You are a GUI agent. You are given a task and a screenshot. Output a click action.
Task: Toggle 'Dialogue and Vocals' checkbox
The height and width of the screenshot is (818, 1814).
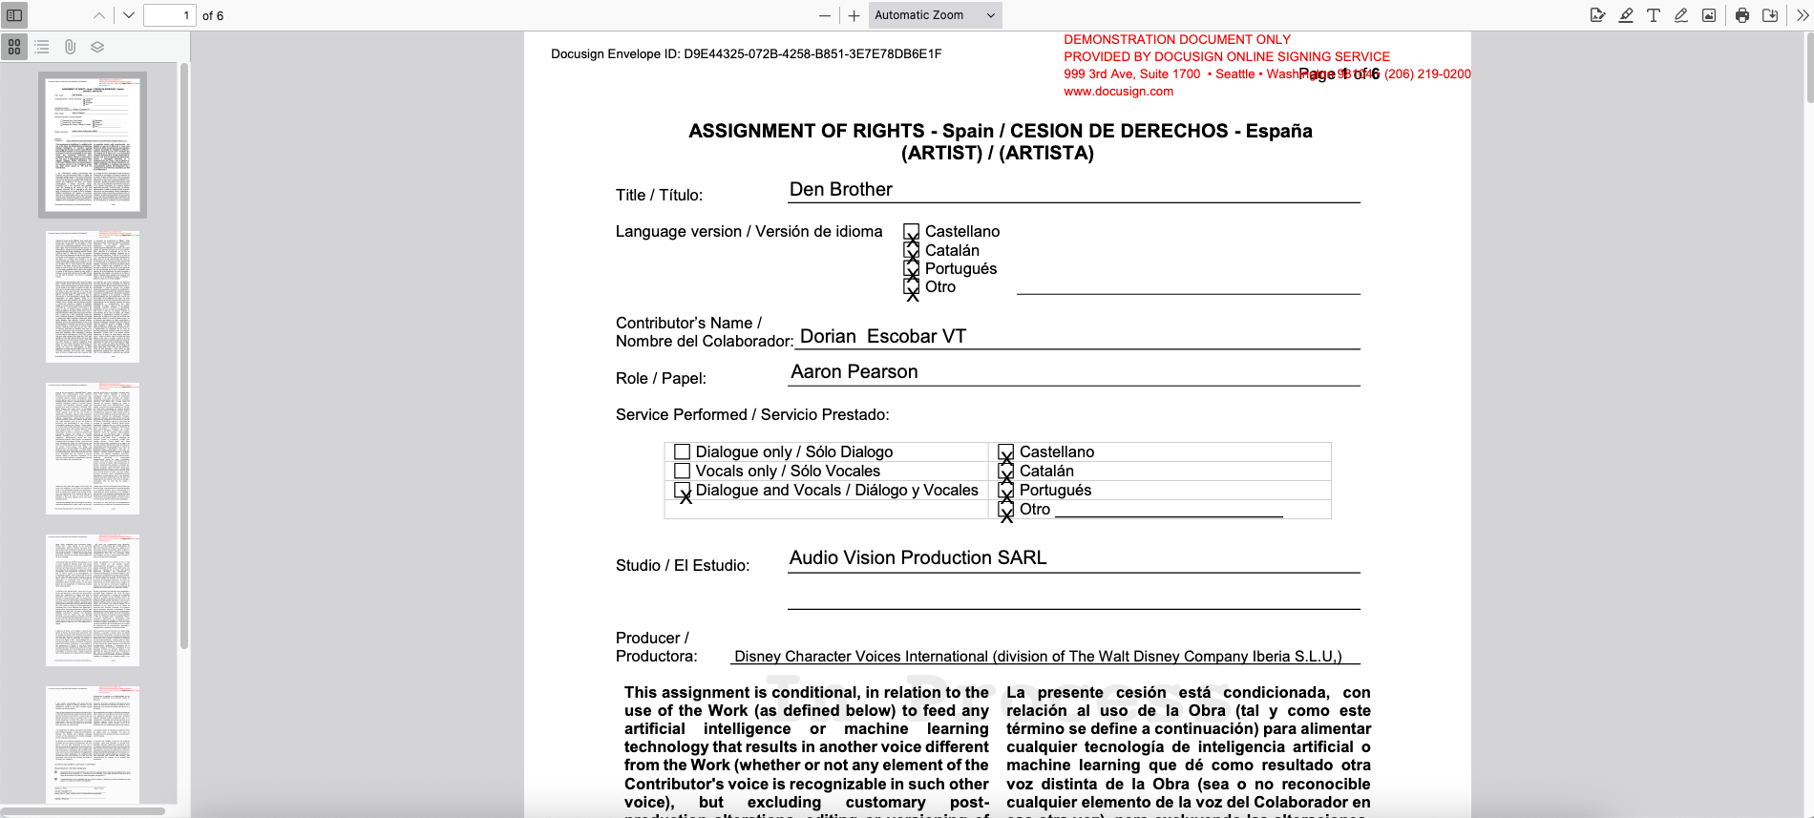(682, 491)
